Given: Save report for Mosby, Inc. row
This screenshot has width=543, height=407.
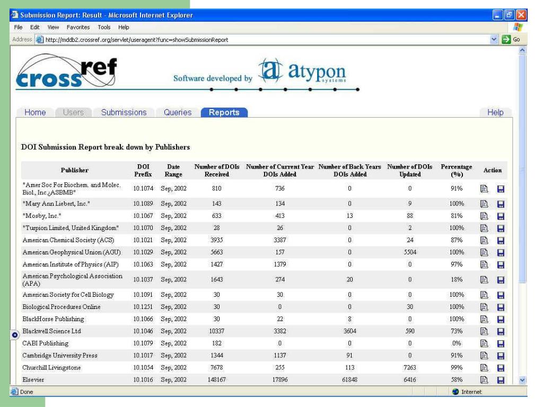Looking at the screenshot, I should click(x=501, y=216).
